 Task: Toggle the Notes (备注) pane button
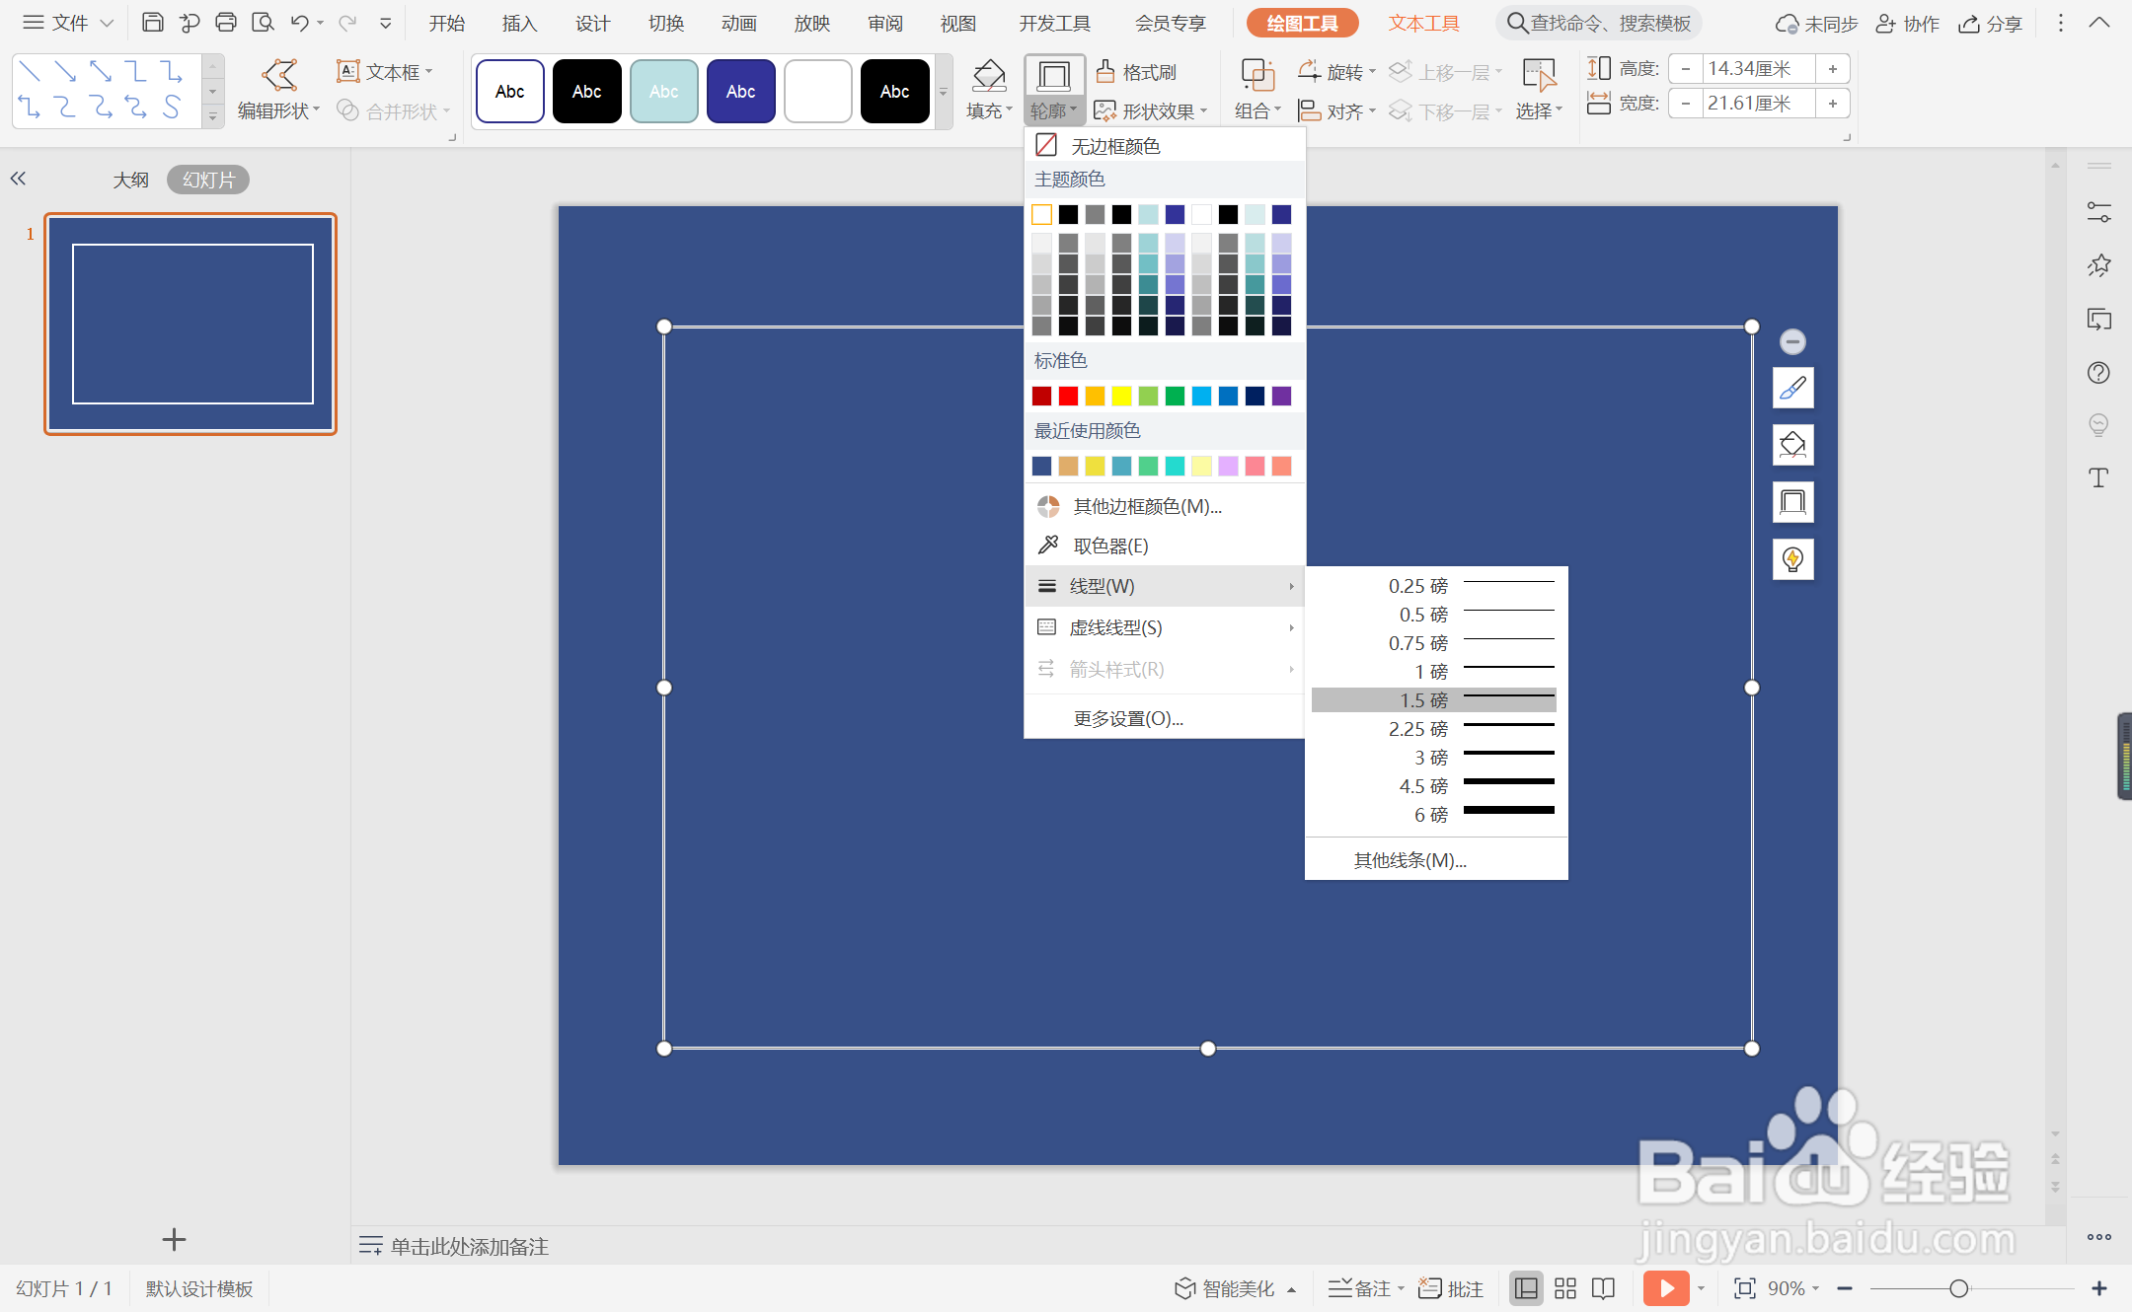point(1360,1288)
